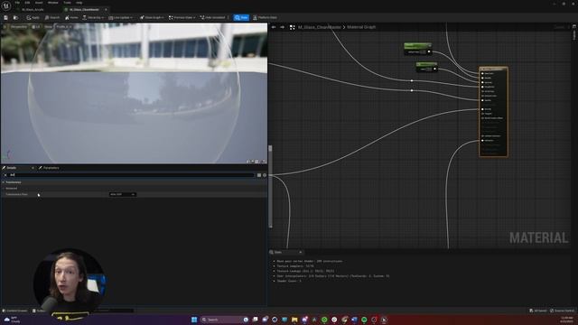This screenshot has width=578, height=325.
Task: Click the Roughness input pin
Action: point(482,87)
